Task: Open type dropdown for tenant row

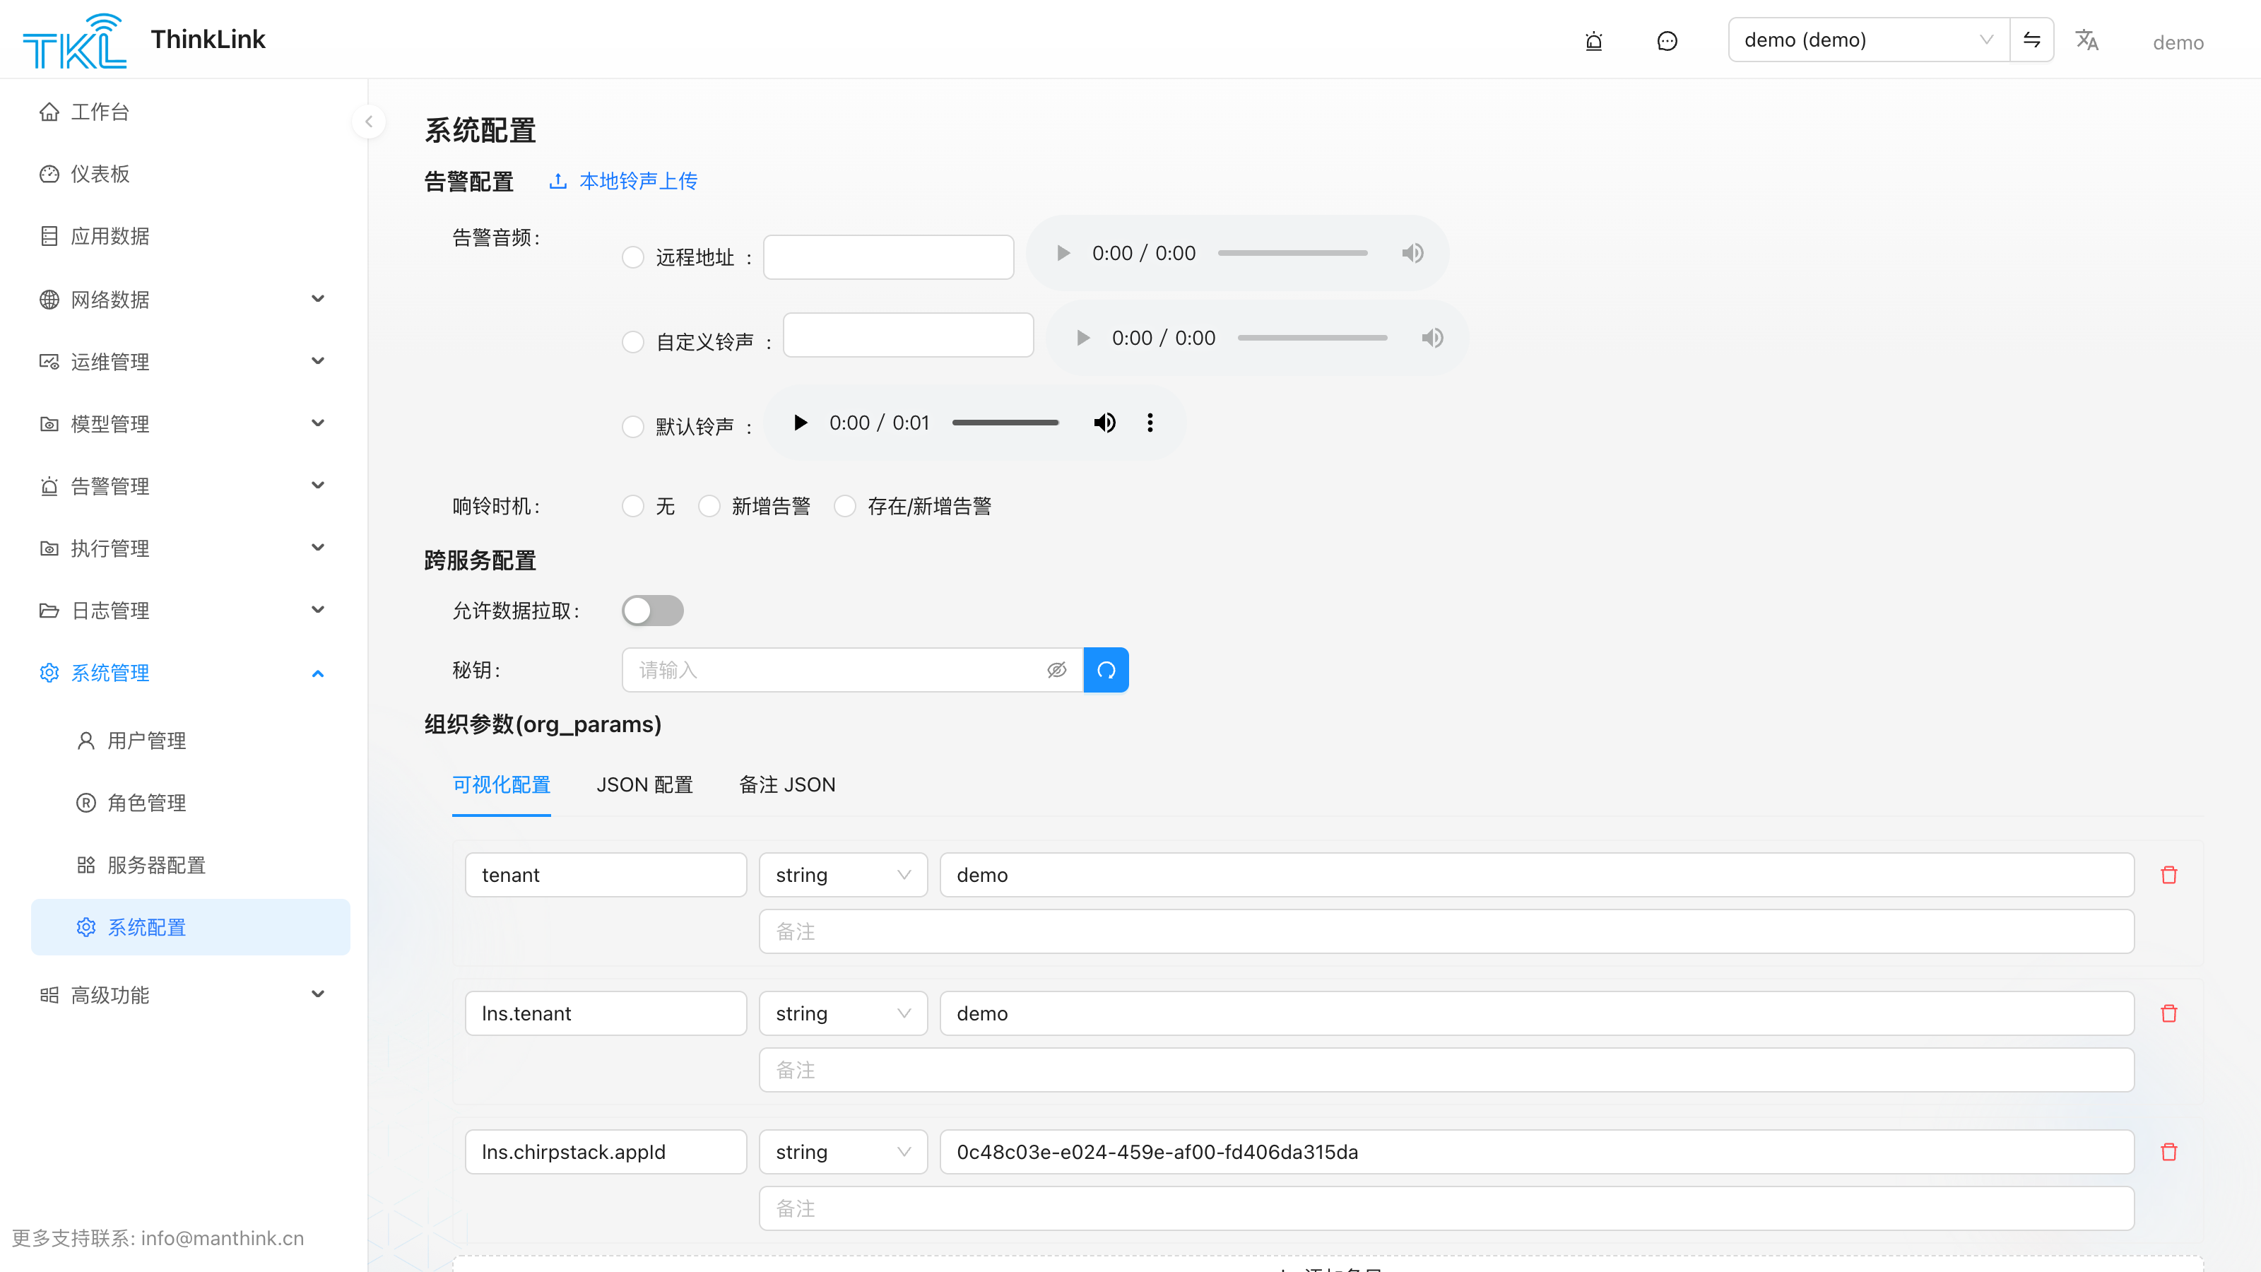Action: click(843, 876)
